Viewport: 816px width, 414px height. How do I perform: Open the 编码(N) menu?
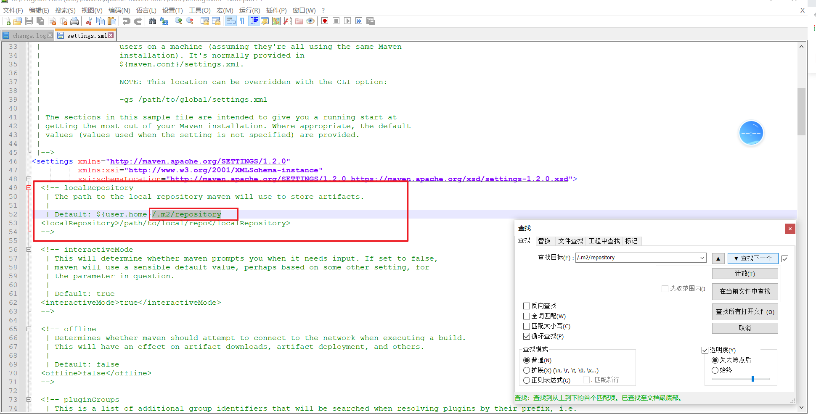119,11
